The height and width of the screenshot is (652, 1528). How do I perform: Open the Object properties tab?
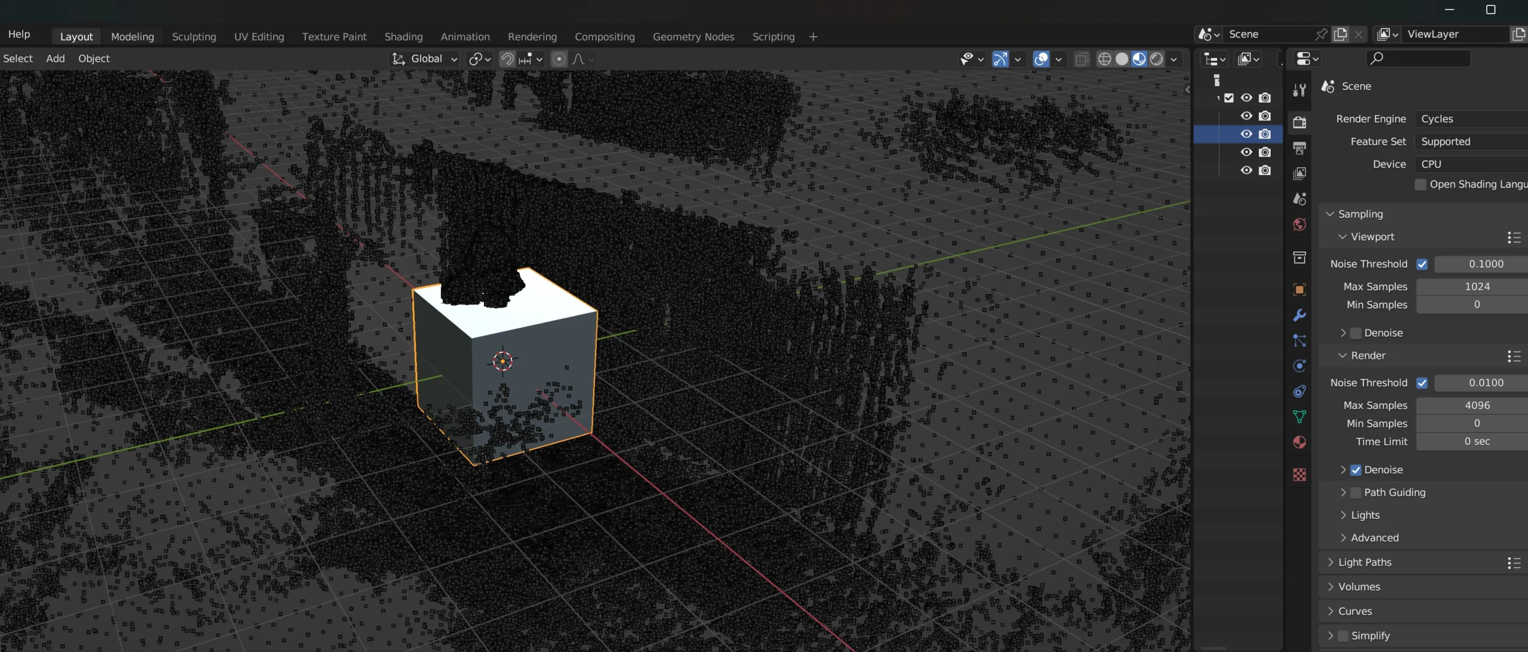(x=1299, y=290)
